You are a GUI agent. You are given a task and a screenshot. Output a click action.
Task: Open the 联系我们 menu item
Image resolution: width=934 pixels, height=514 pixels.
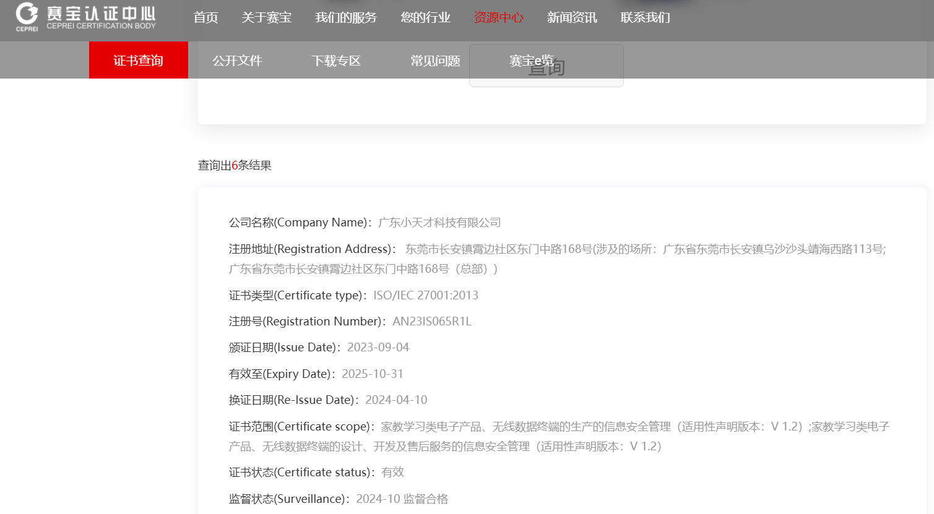[645, 18]
